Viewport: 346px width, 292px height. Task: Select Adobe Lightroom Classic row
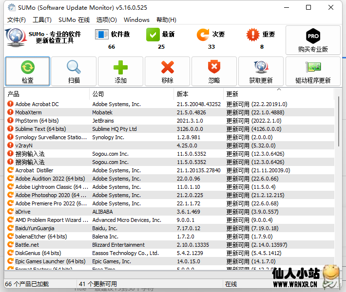(x=169, y=187)
